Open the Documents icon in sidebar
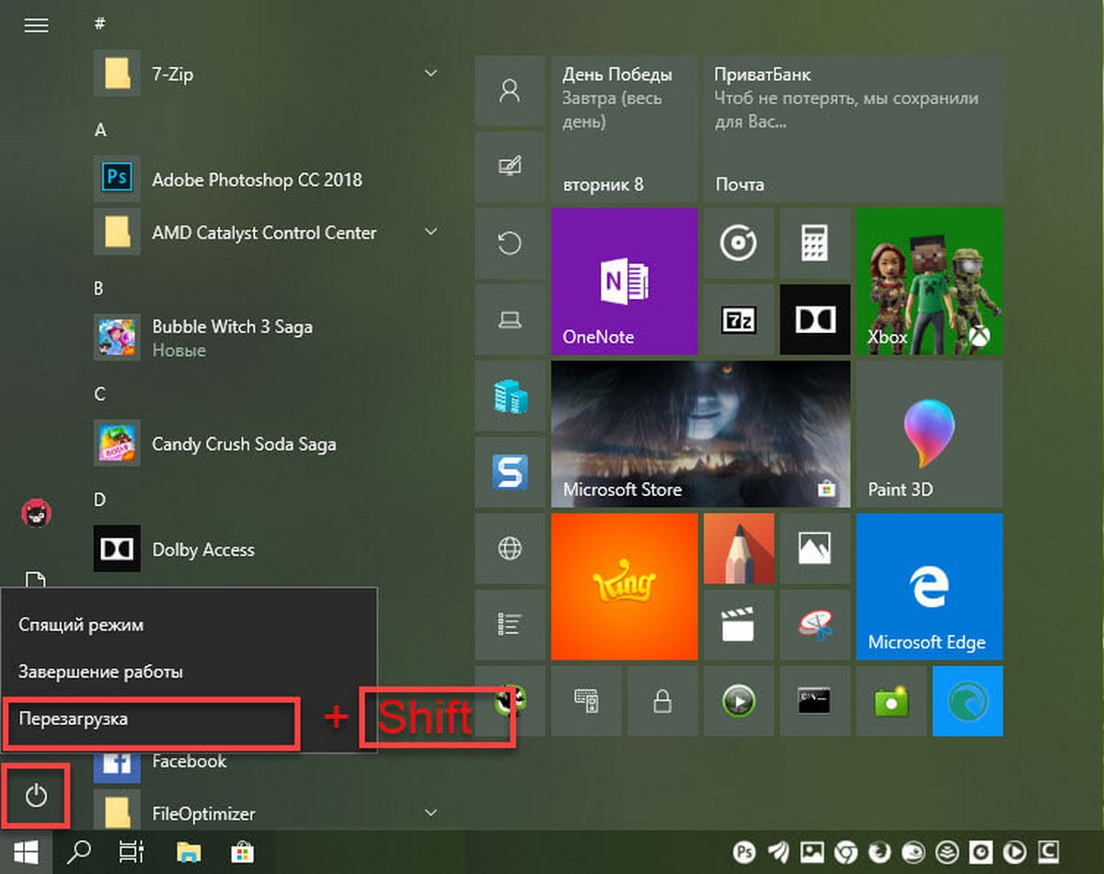Screen dimensions: 1104x874 tap(35, 580)
